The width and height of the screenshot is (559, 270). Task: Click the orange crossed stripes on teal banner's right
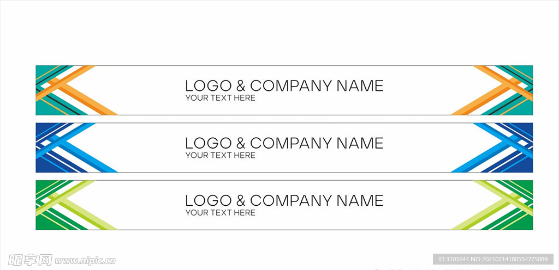(x=492, y=90)
